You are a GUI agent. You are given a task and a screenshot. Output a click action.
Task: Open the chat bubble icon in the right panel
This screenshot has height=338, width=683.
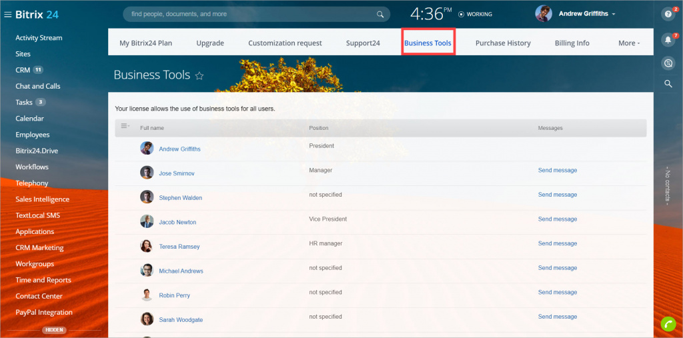(668, 63)
